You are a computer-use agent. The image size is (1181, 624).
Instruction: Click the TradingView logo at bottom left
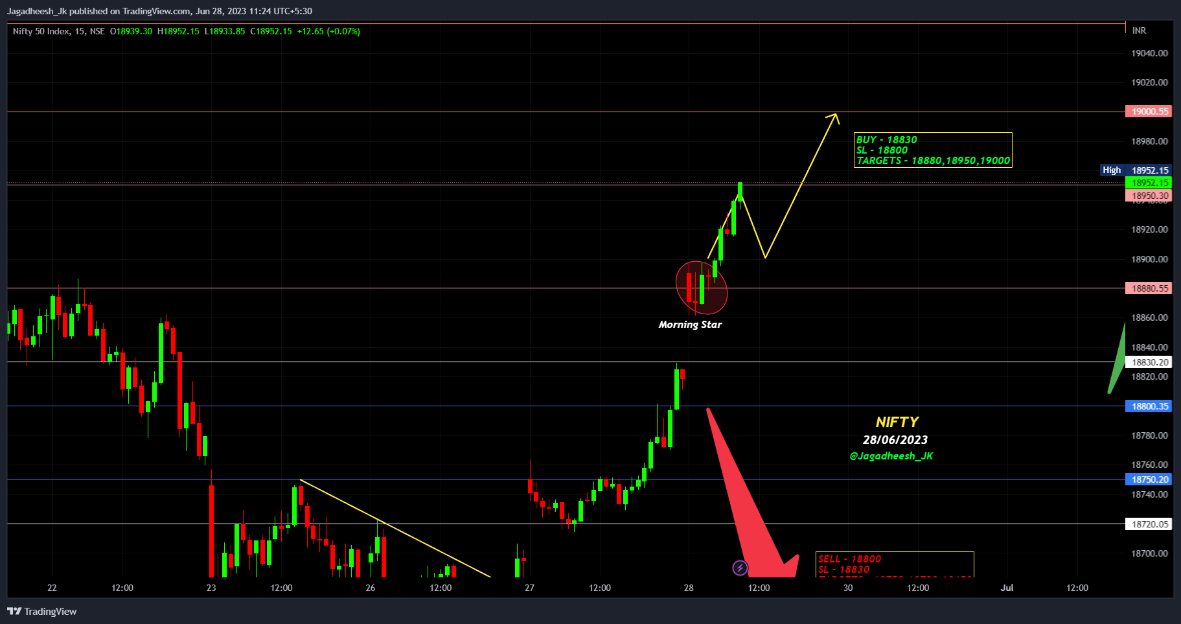click(x=41, y=611)
